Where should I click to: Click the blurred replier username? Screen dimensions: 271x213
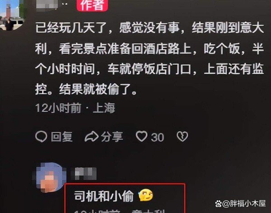(84, 173)
